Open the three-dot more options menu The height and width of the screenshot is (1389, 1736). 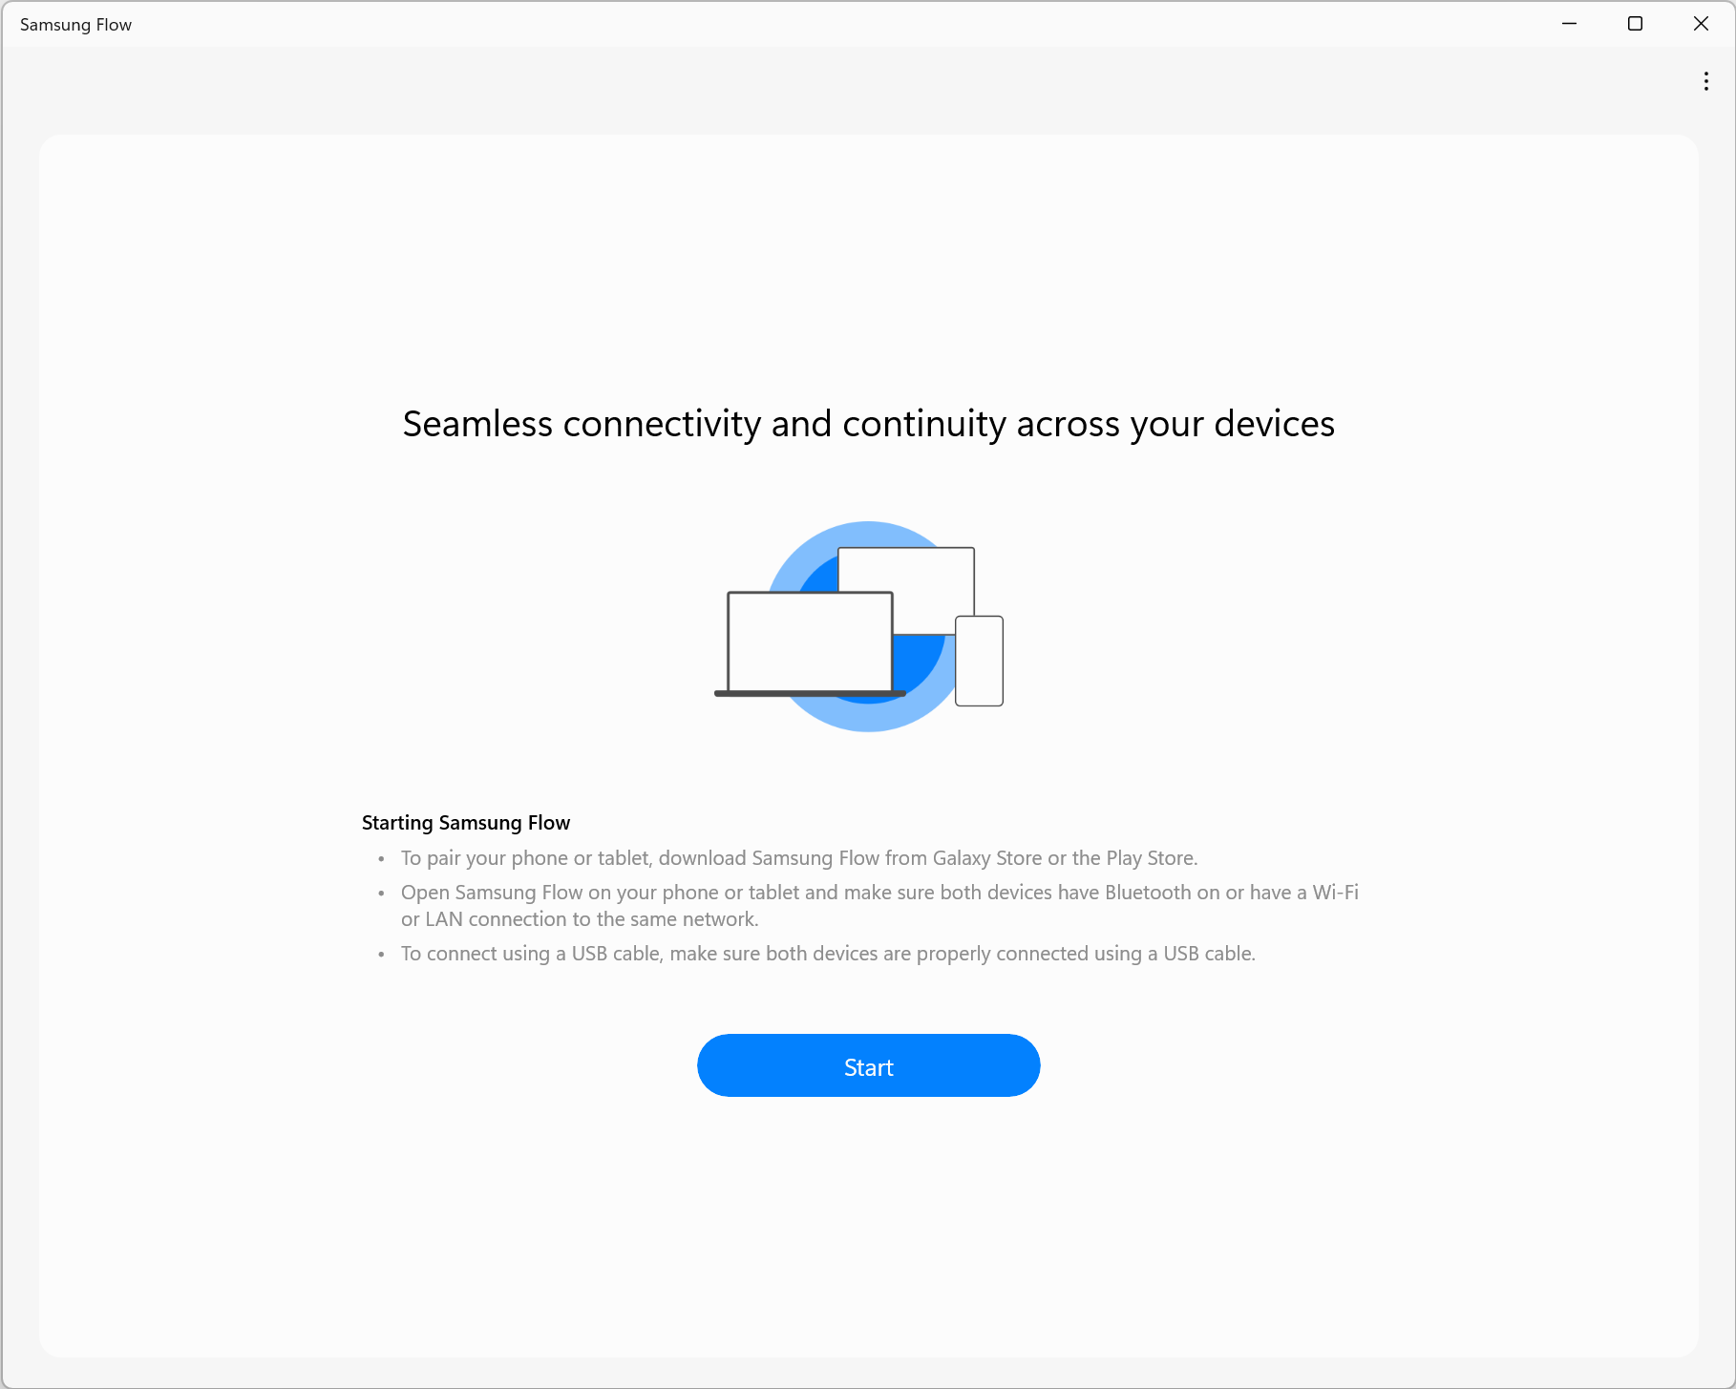pyautogui.click(x=1705, y=81)
